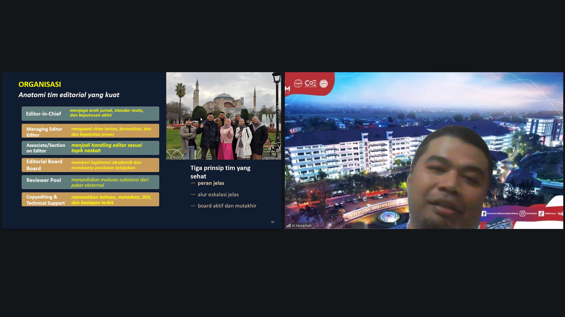Select the Managing Editor row
This screenshot has height=317, width=565.
click(90, 131)
